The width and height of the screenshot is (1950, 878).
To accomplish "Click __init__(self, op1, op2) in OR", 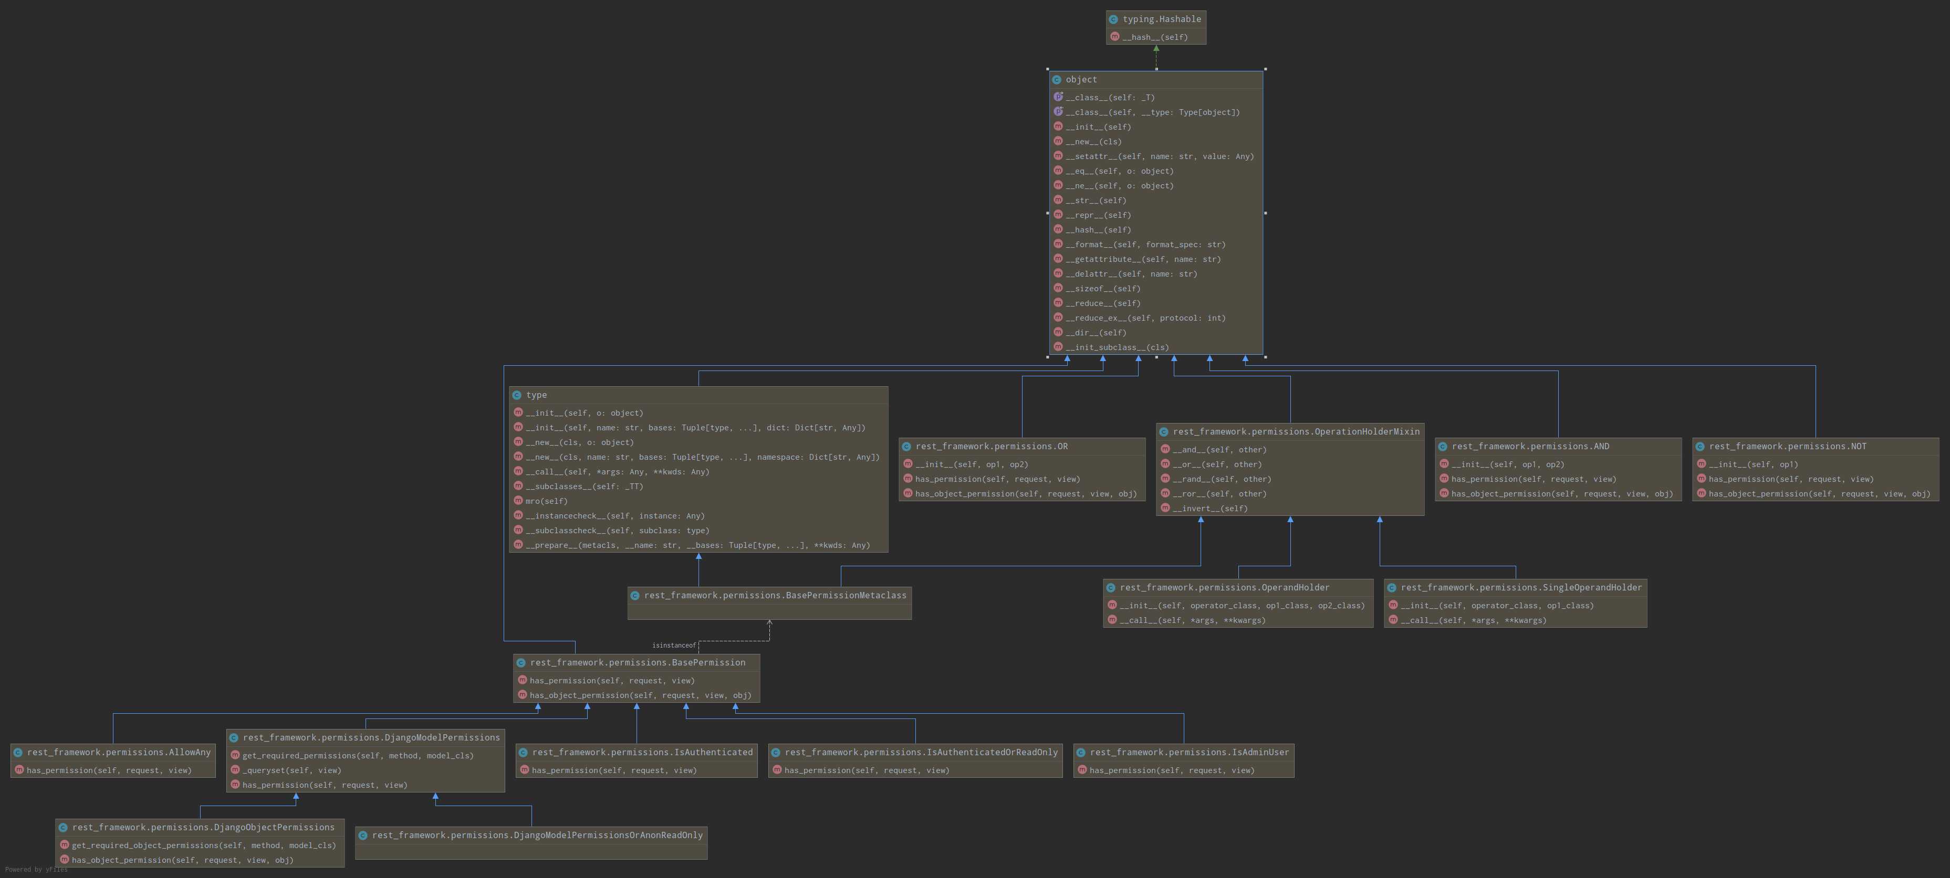I will (971, 464).
